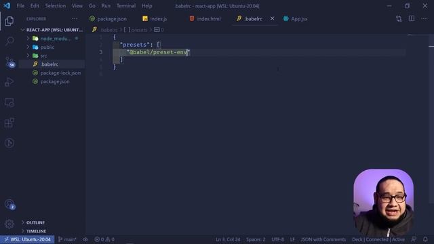
Task: Split the editor to the right
Action: tap(412, 19)
